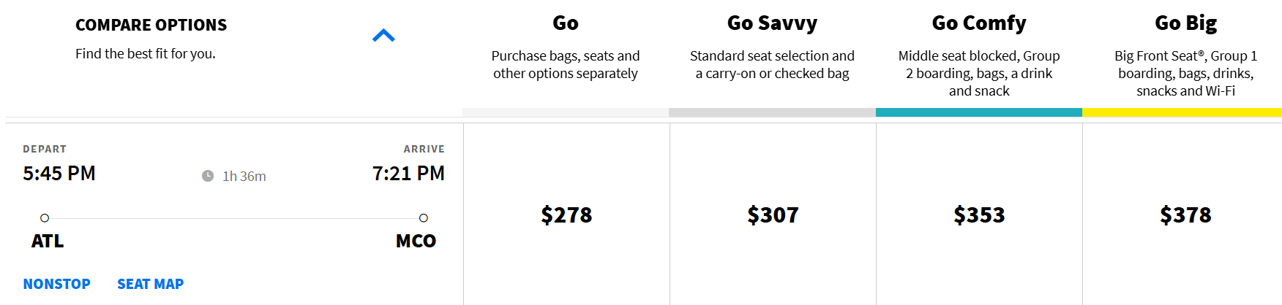1282x305 pixels.
Task: Select the $278 Go fare
Action: pos(566,215)
